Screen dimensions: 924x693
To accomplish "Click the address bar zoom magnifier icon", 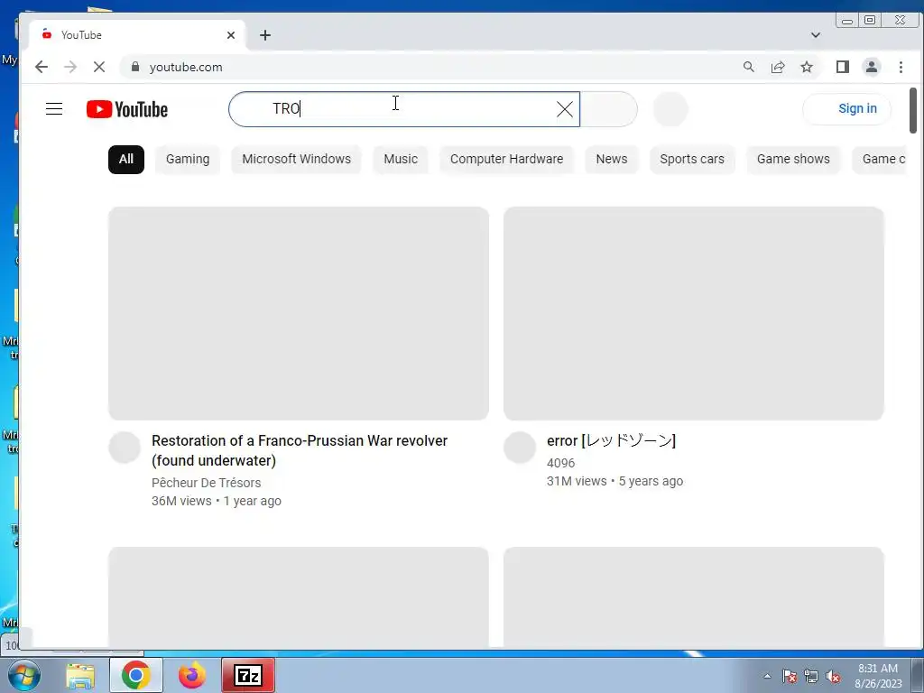I will pyautogui.click(x=748, y=67).
